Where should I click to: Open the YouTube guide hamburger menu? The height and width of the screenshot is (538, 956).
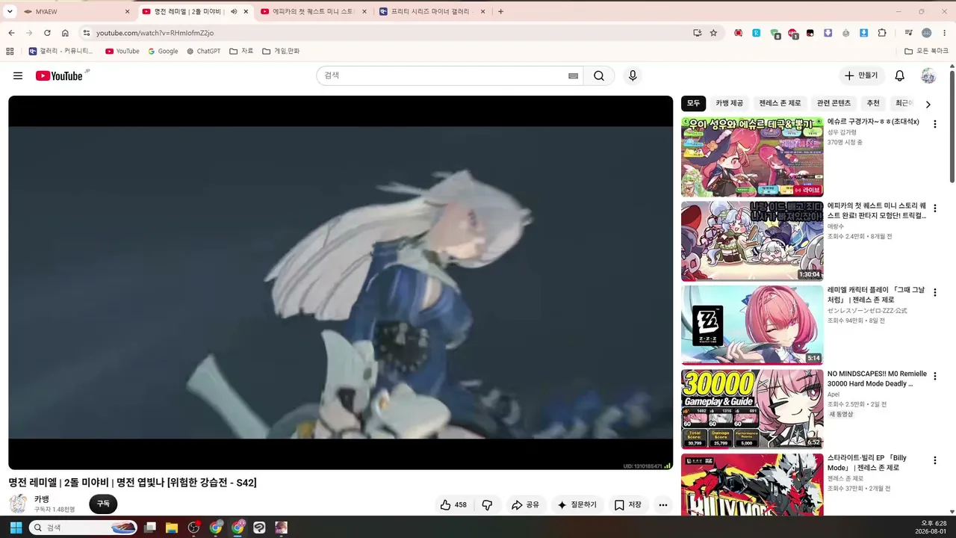pyautogui.click(x=18, y=75)
